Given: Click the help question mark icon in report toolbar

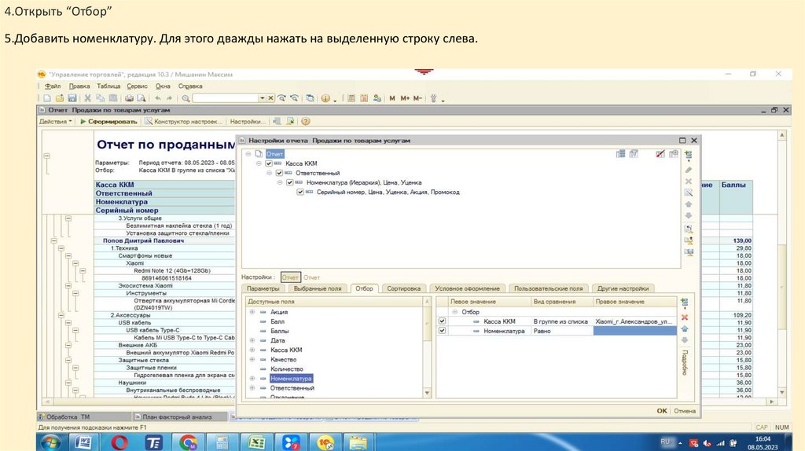Looking at the screenshot, I should 306,122.
